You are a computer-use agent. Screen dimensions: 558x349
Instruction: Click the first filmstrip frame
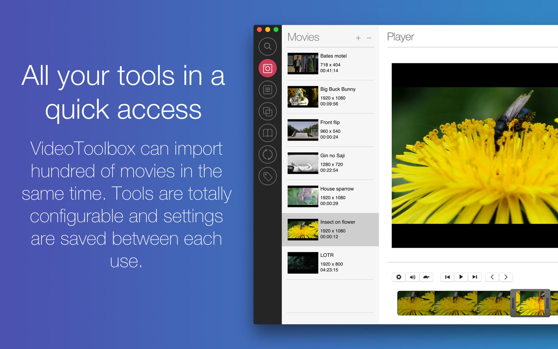416,303
